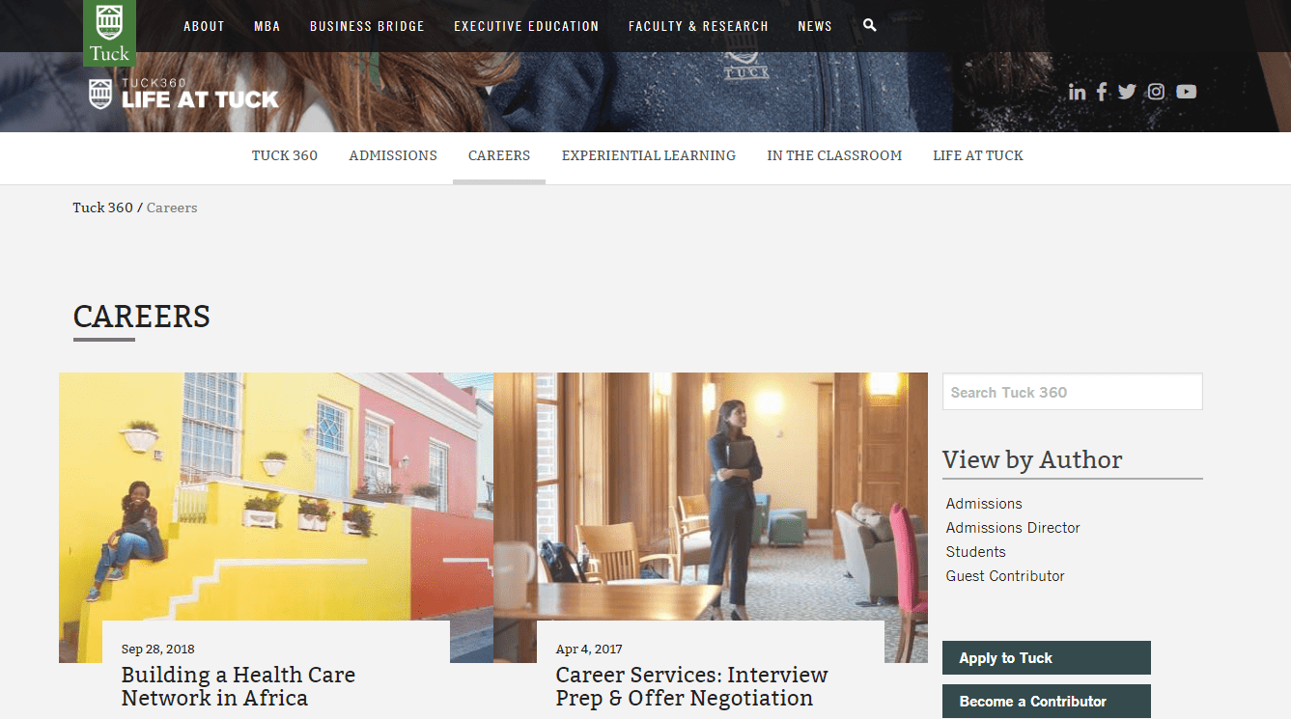This screenshot has width=1291, height=719.
Task: Open the Instagram icon
Action: tap(1156, 92)
